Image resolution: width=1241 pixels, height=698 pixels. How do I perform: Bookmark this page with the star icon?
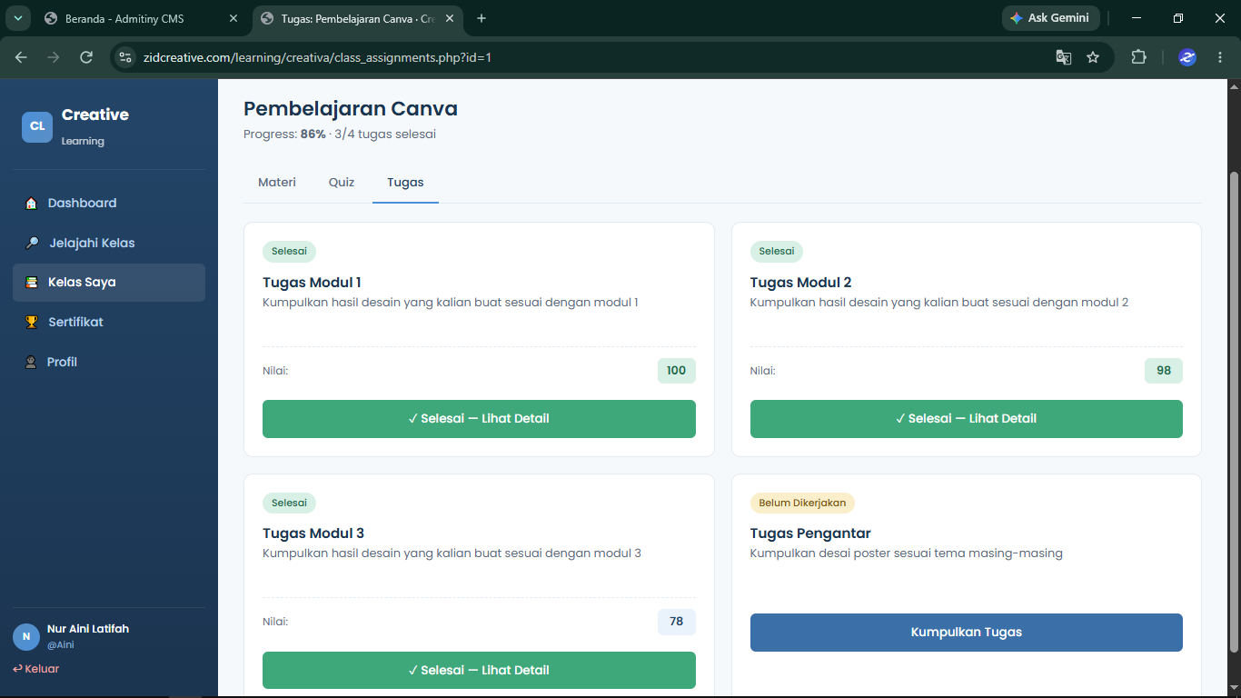coord(1093,57)
